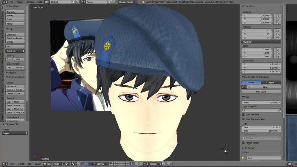Open the snap element type icon

pos(145,164)
